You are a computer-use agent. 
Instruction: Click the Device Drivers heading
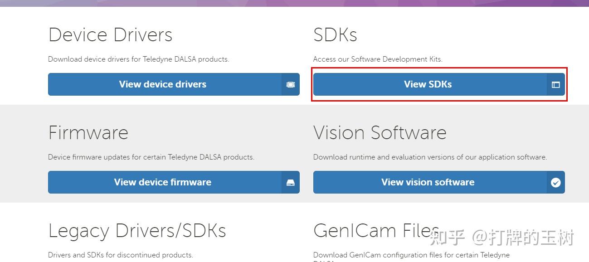(x=110, y=35)
